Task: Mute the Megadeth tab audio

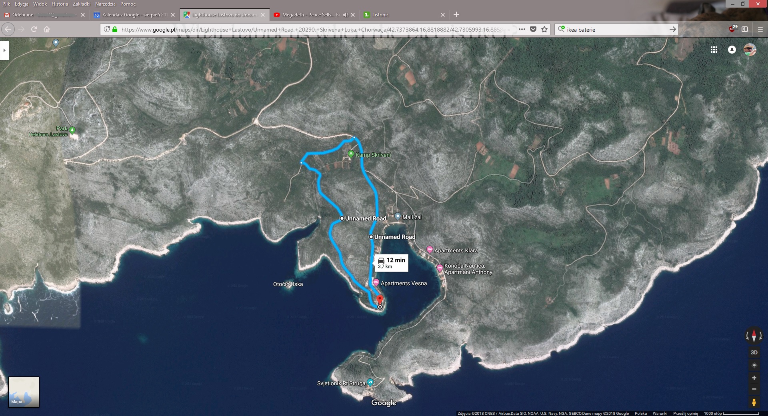Action: (345, 15)
